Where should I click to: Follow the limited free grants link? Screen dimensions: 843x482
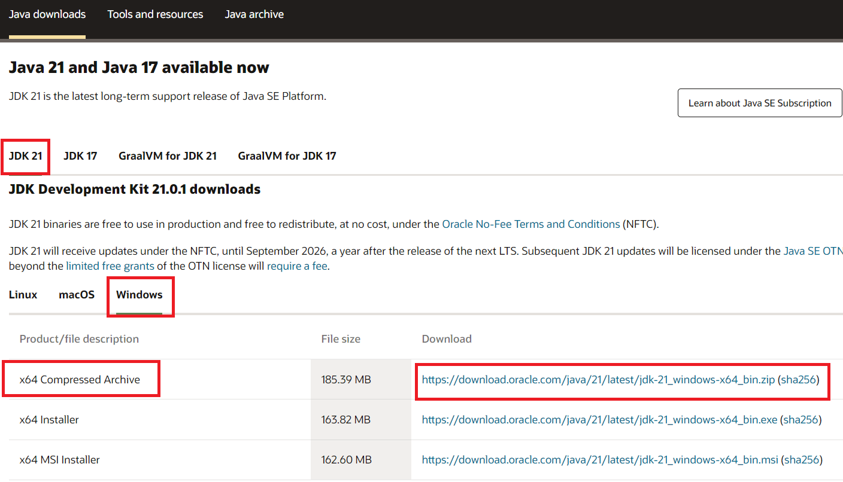pyautogui.click(x=110, y=266)
